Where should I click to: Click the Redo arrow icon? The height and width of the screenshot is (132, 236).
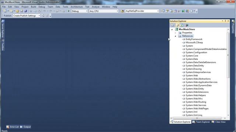51,11
